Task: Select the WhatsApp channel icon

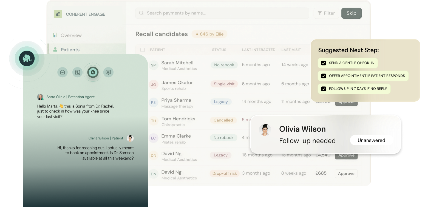Action: [x=93, y=72]
